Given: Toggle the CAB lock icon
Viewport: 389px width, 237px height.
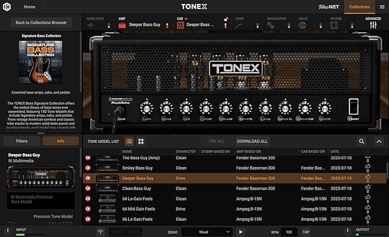Looking at the screenshot, I should click(x=226, y=19).
